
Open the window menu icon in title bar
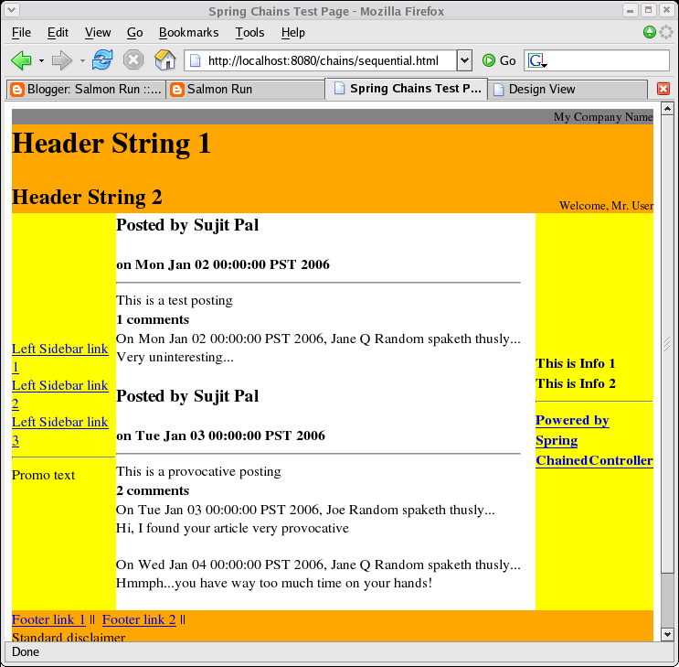[12, 9]
